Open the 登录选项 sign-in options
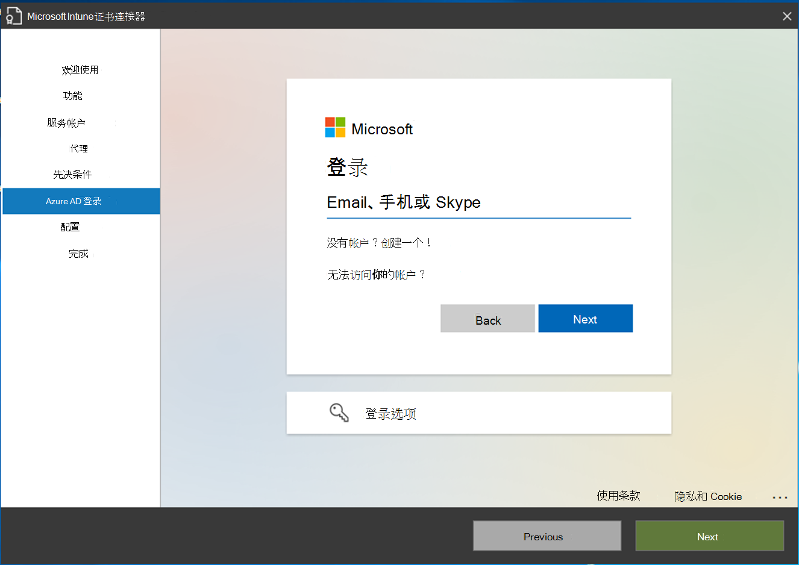799x565 pixels. [x=478, y=413]
